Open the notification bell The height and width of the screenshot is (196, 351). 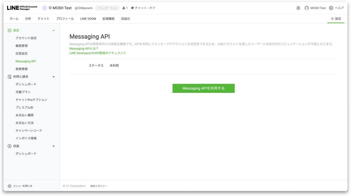[298, 8]
